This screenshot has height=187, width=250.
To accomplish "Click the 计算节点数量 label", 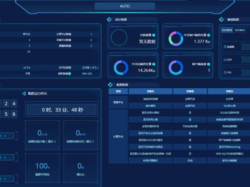I will tap(64, 34).
